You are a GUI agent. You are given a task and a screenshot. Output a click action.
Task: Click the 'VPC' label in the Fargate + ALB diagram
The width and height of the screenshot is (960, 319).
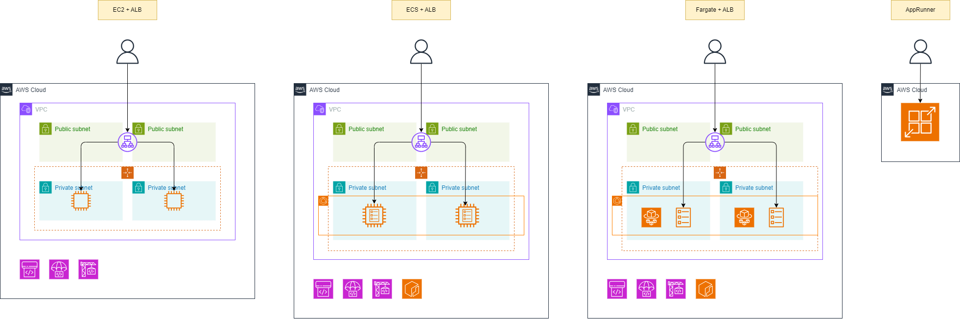[x=629, y=110]
